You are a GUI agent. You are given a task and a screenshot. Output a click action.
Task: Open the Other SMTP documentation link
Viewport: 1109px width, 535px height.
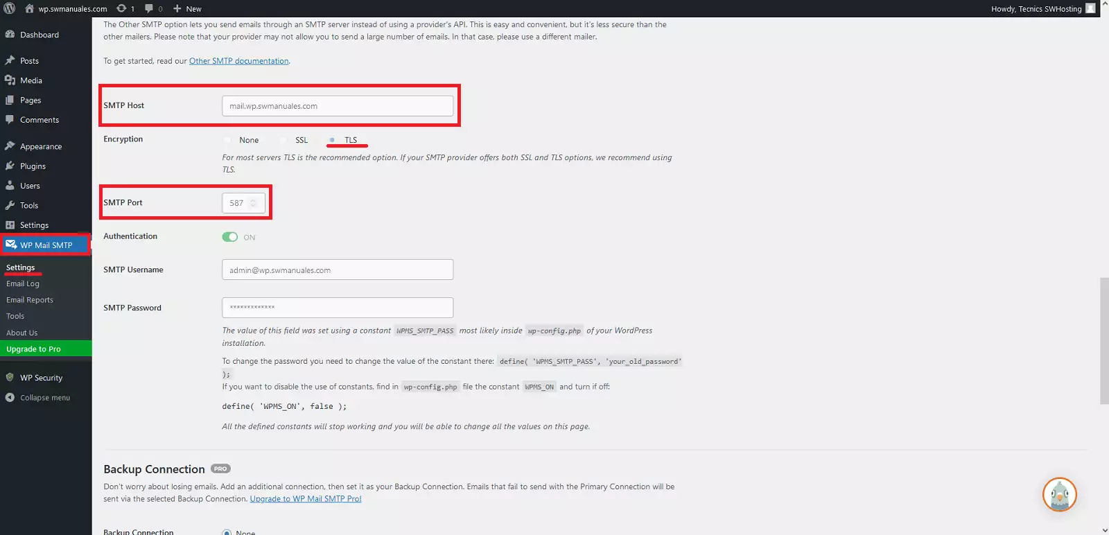pyautogui.click(x=238, y=61)
